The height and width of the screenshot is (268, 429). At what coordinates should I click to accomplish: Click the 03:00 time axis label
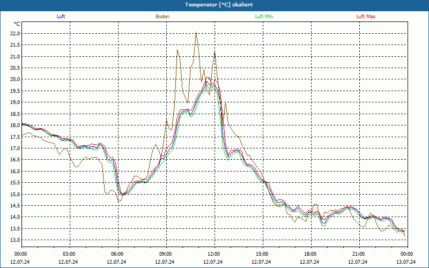pos(68,254)
